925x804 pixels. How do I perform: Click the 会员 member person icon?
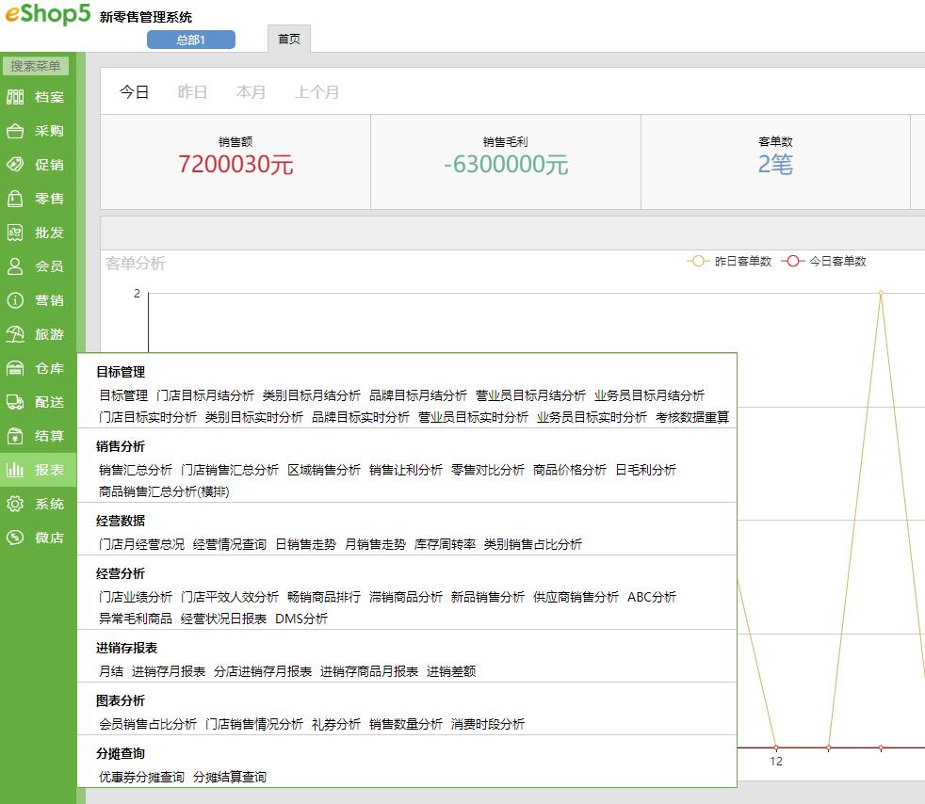coord(15,266)
